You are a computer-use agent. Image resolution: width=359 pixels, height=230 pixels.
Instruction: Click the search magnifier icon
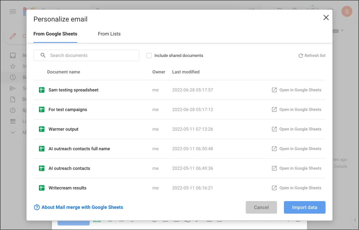click(x=43, y=55)
